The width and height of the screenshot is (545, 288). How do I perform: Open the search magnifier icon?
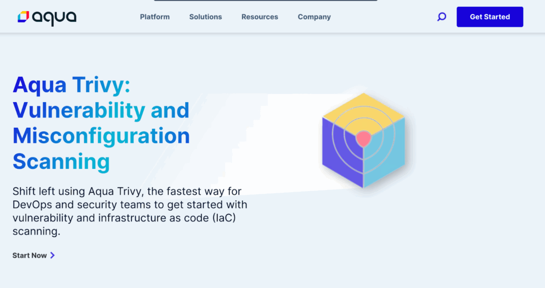(x=441, y=17)
